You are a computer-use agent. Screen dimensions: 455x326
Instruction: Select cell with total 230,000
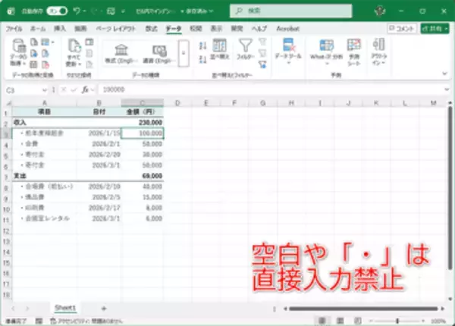coord(143,122)
